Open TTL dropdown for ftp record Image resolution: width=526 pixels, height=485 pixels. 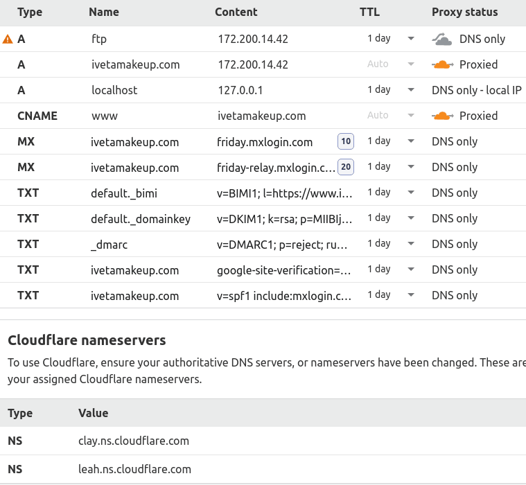coord(410,39)
